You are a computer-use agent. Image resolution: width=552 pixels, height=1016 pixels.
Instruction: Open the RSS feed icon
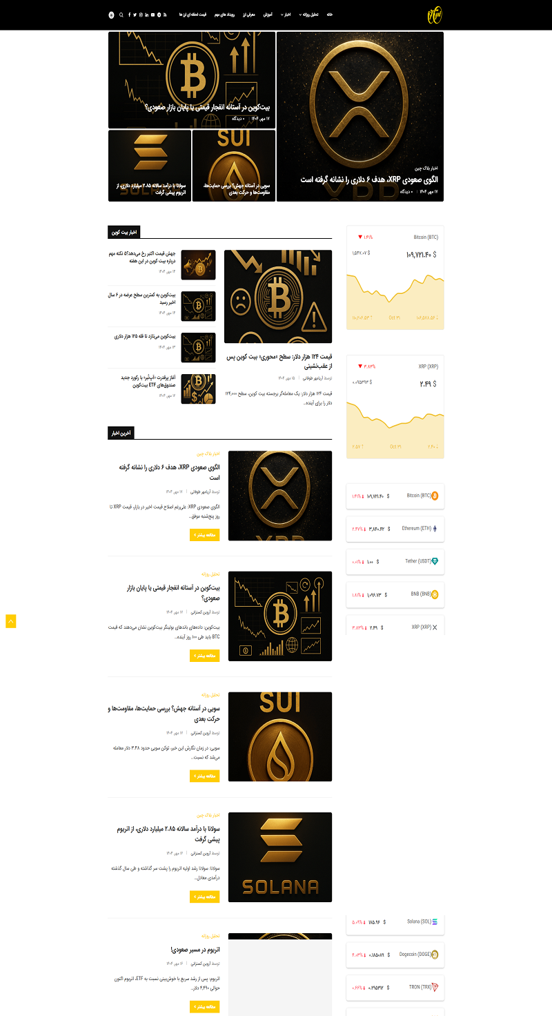pos(165,14)
